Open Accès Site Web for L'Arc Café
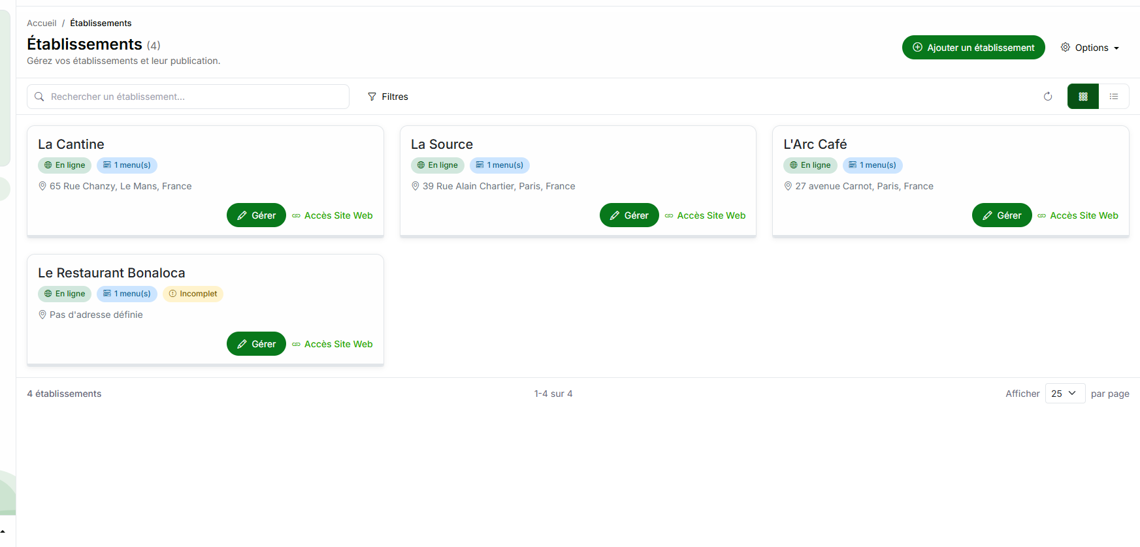 point(1078,215)
